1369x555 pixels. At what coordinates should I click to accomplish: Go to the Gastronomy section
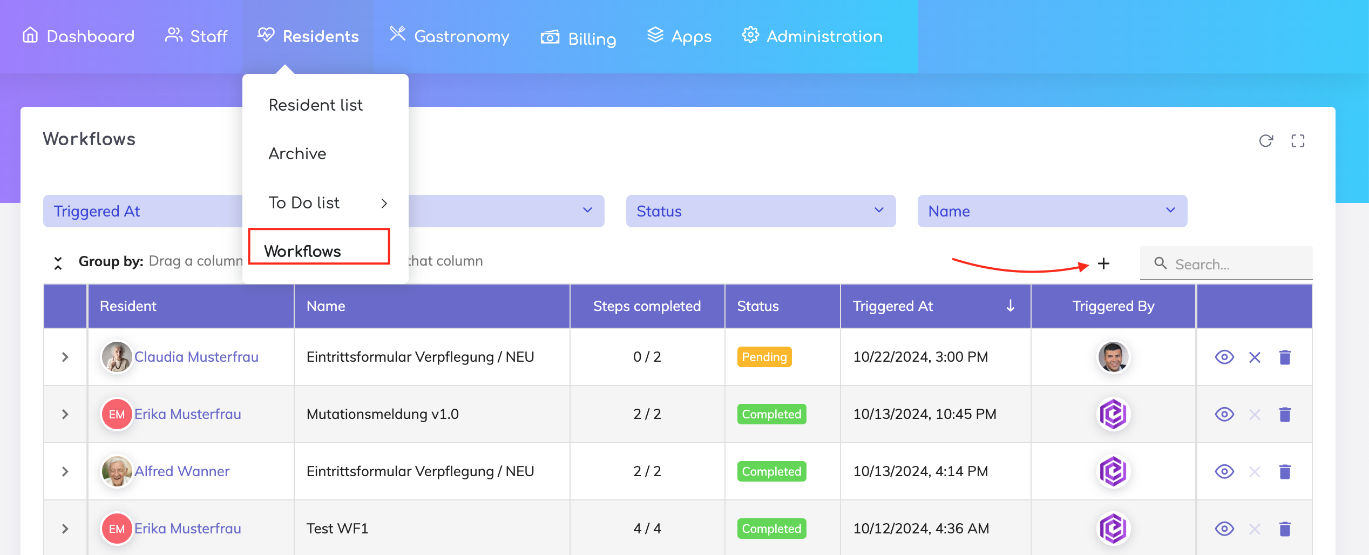pos(450,36)
